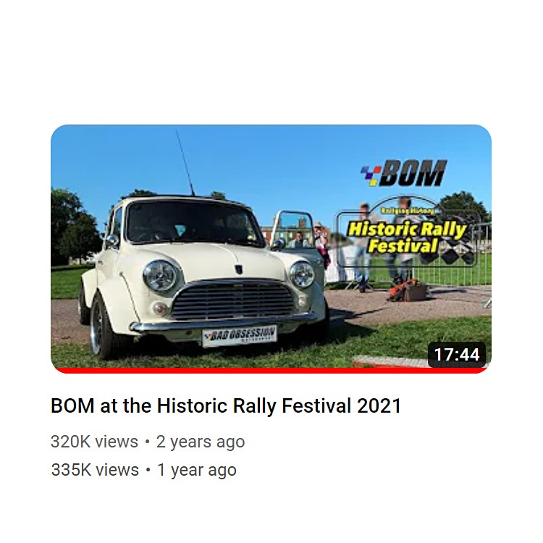Click the bonnet badge on the Mini
Viewport: 543px width, 543px height.
(x=239, y=269)
